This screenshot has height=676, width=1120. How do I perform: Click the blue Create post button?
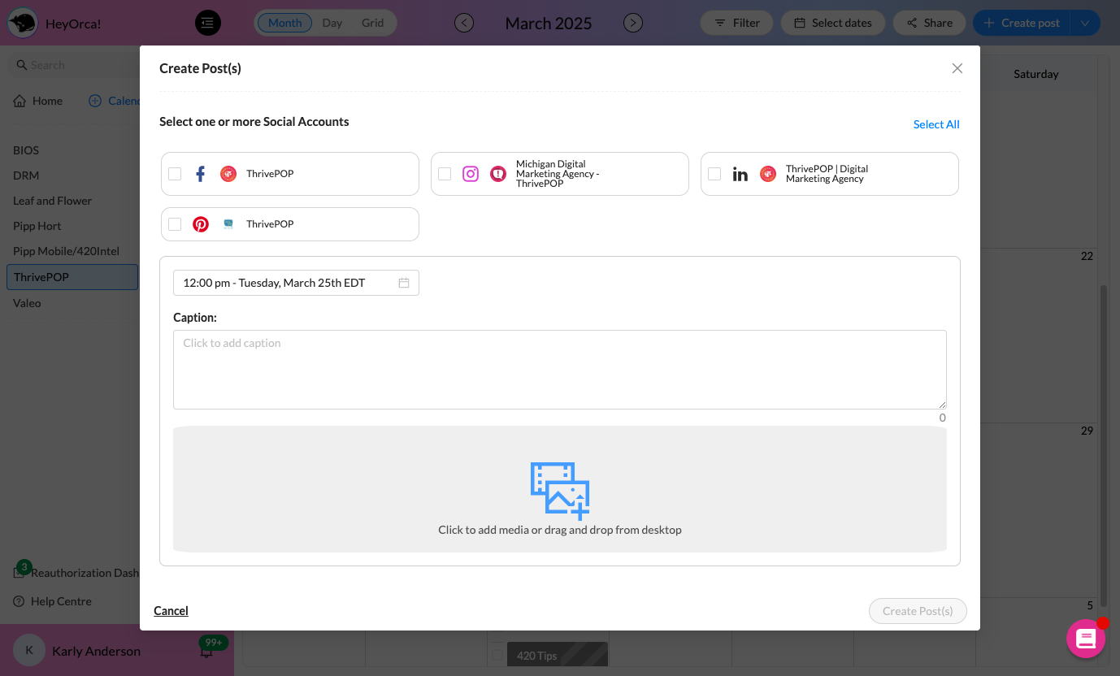pos(1022,23)
